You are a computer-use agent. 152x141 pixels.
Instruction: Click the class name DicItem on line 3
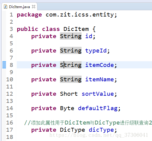point(76,29)
